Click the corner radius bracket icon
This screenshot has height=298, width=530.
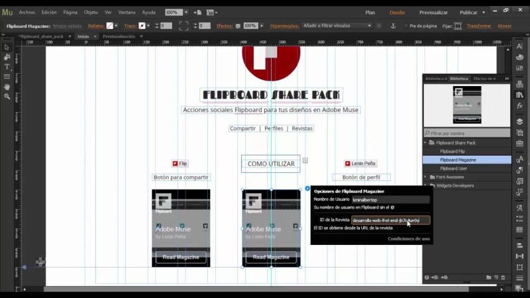coord(184,26)
